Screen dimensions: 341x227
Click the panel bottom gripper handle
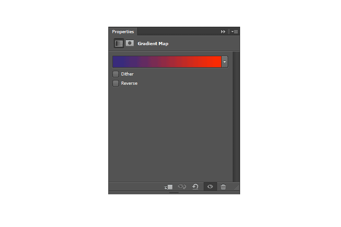(174, 192)
